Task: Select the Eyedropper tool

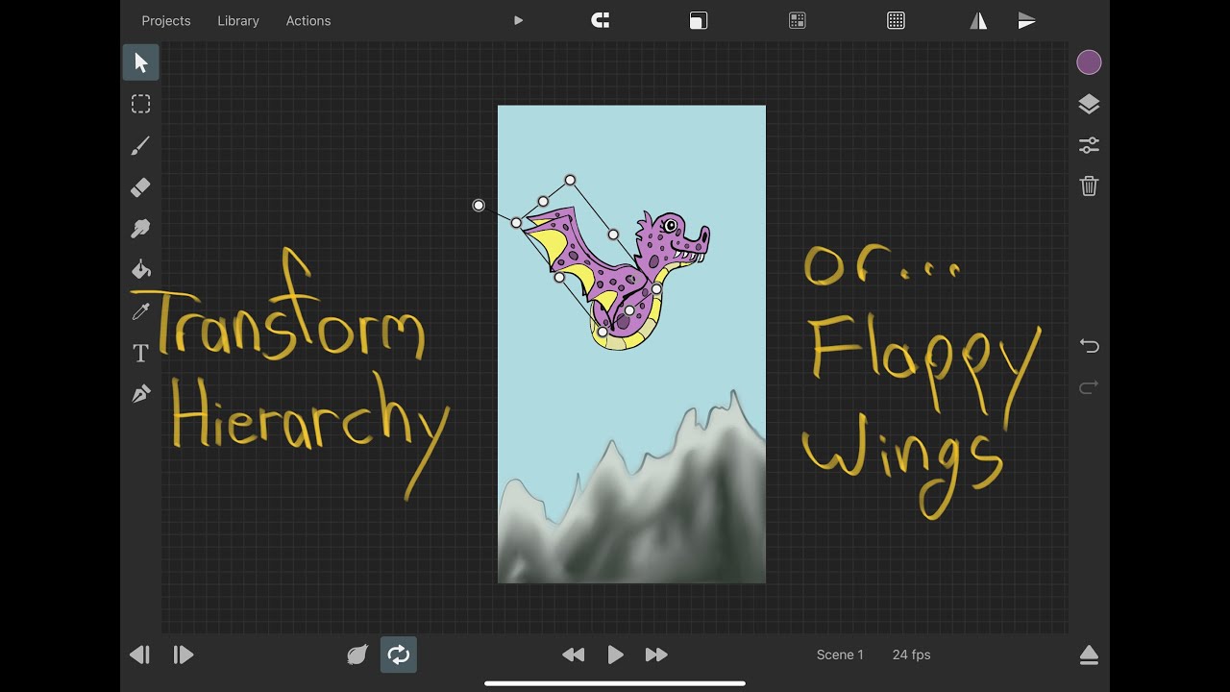Action: (141, 311)
